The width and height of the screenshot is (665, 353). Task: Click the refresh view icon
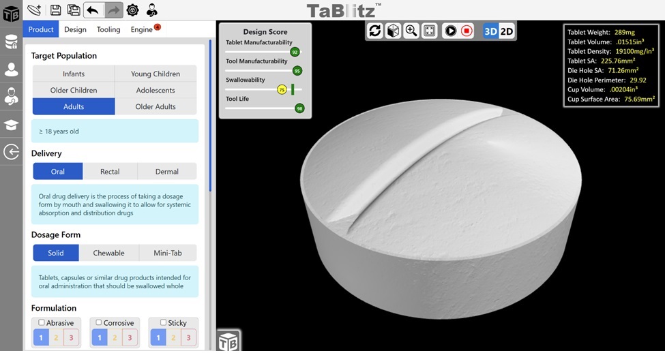click(374, 31)
